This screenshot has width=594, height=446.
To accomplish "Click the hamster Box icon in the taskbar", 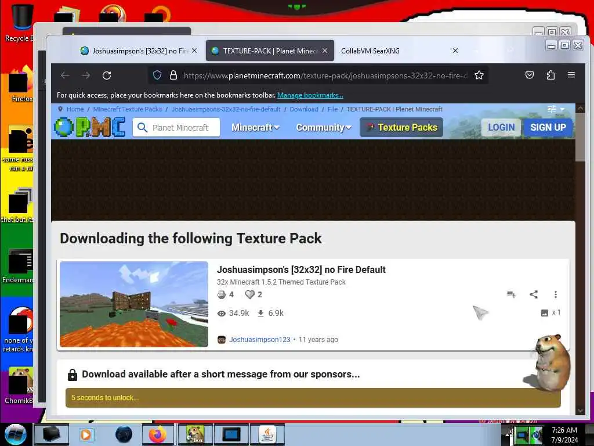I will click(x=195, y=434).
